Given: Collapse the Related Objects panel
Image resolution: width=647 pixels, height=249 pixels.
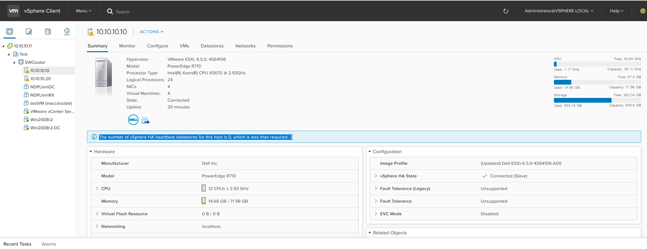Looking at the screenshot, I should [370, 233].
